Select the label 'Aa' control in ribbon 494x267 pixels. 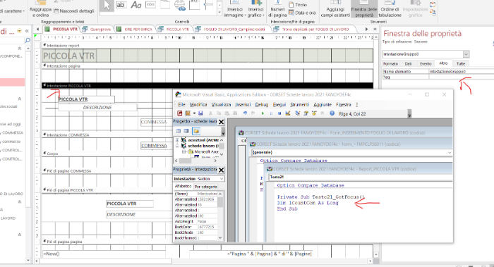click(x=135, y=5)
